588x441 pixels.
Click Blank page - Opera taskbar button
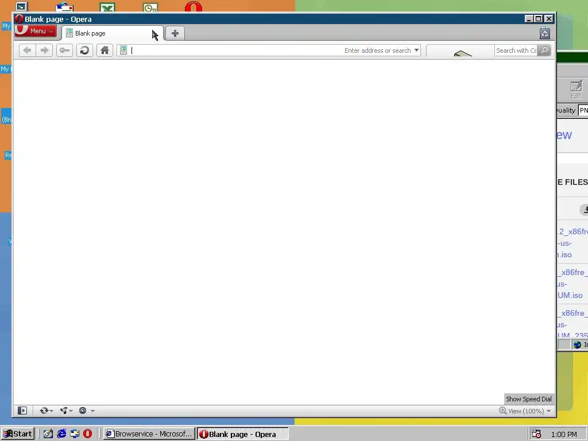click(243, 434)
